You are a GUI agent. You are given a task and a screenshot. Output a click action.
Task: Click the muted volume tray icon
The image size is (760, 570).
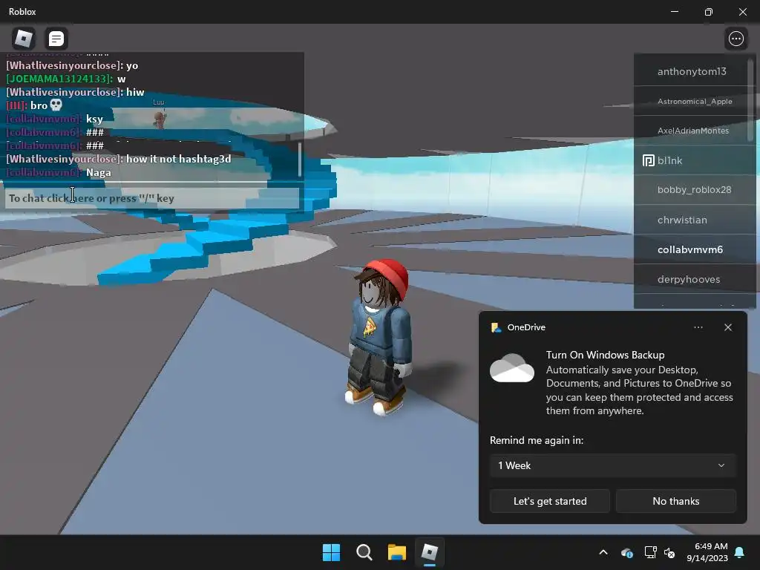coord(669,552)
